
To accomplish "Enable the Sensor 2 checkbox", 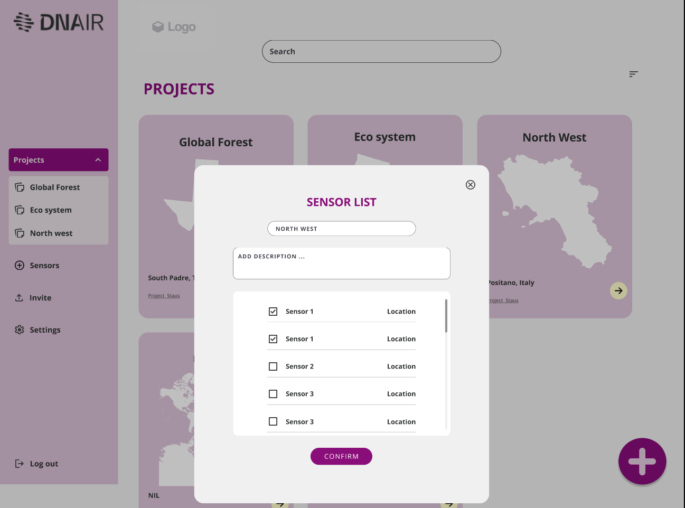I will [273, 366].
